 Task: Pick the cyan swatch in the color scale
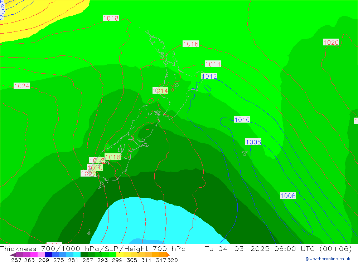77,255
